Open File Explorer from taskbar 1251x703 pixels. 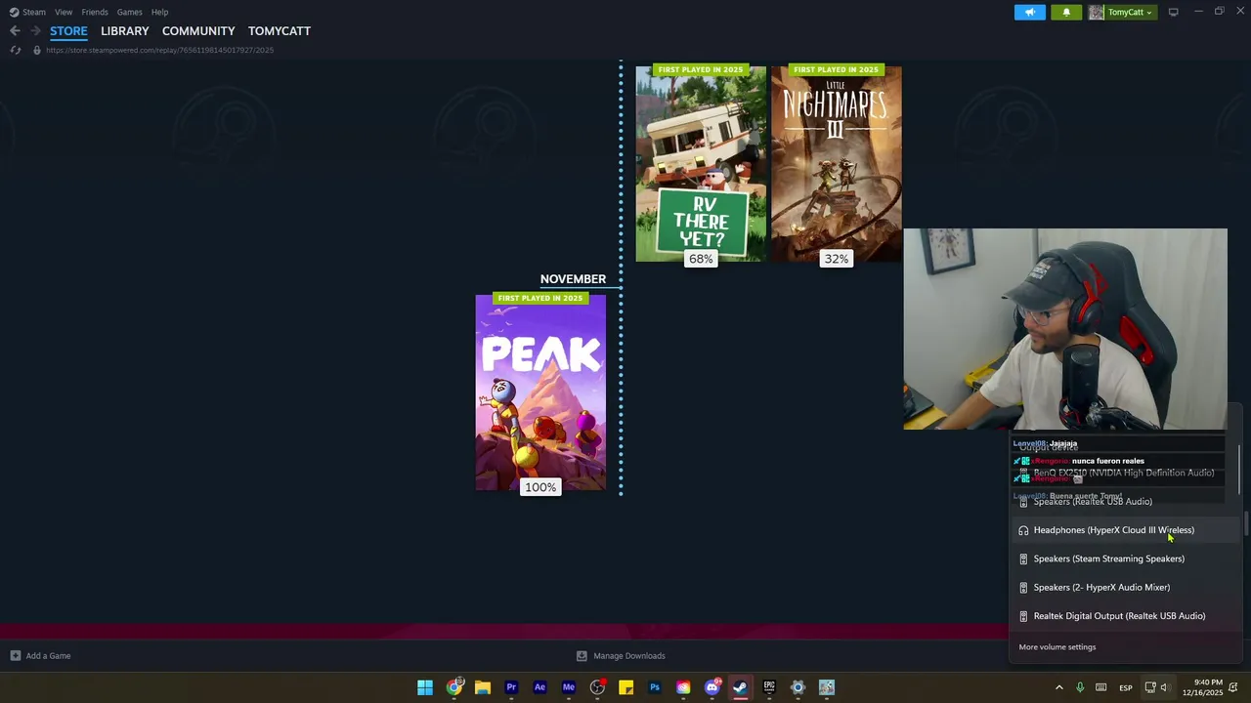(x=482, y=687)
